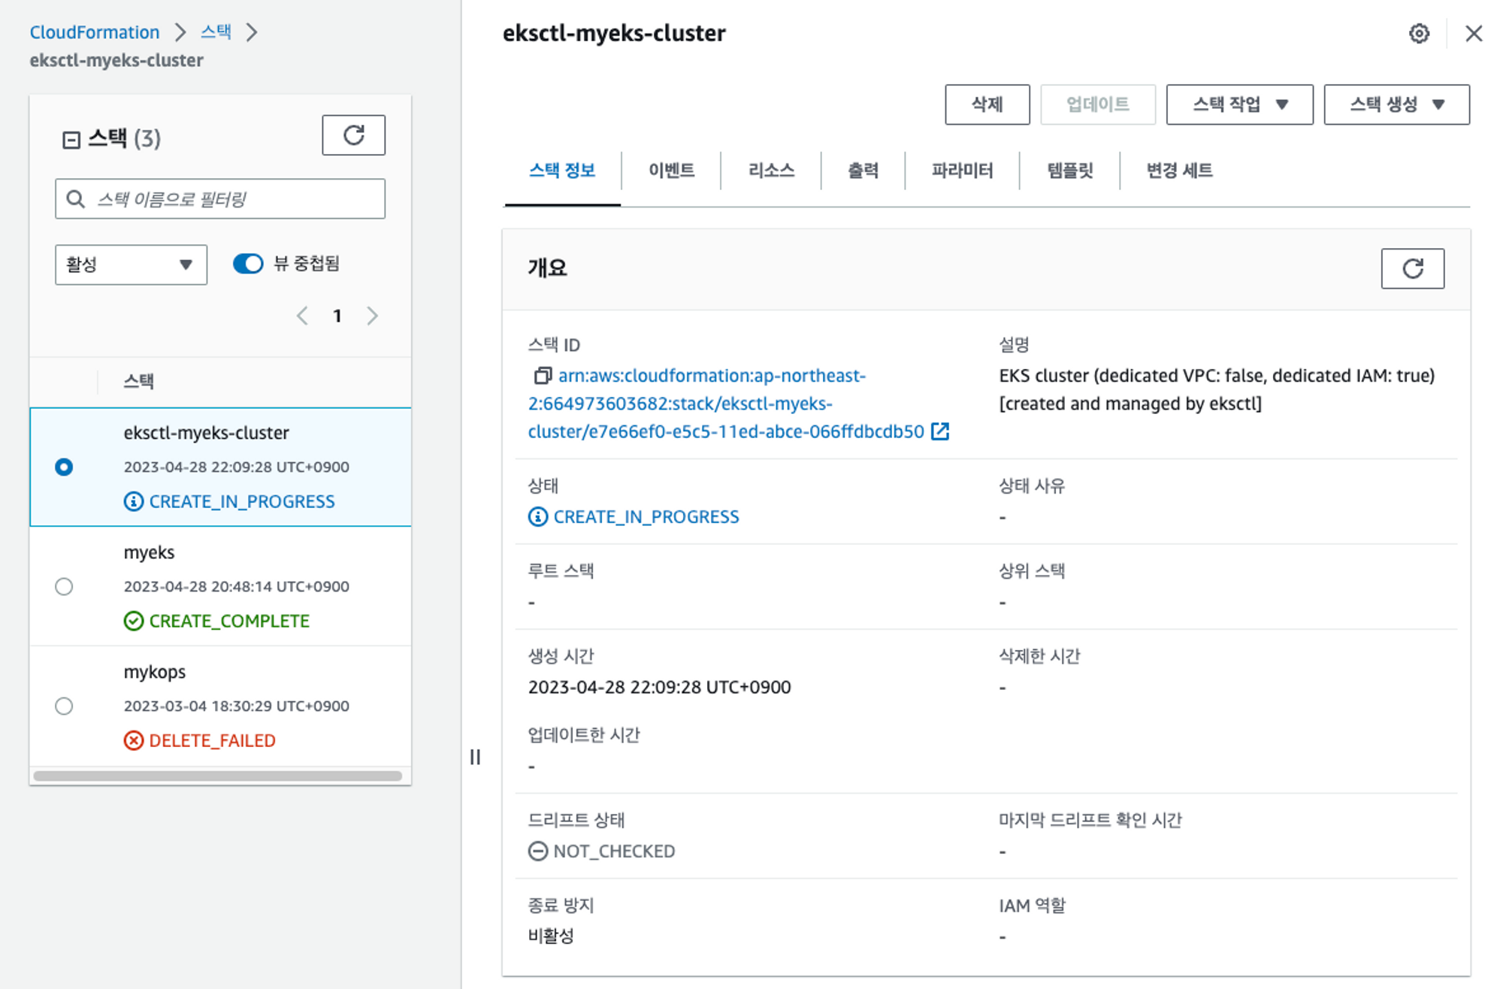Screen dimensions: 1503x989
Task: Refresh the overview panel
Action: click(1411, 268)
